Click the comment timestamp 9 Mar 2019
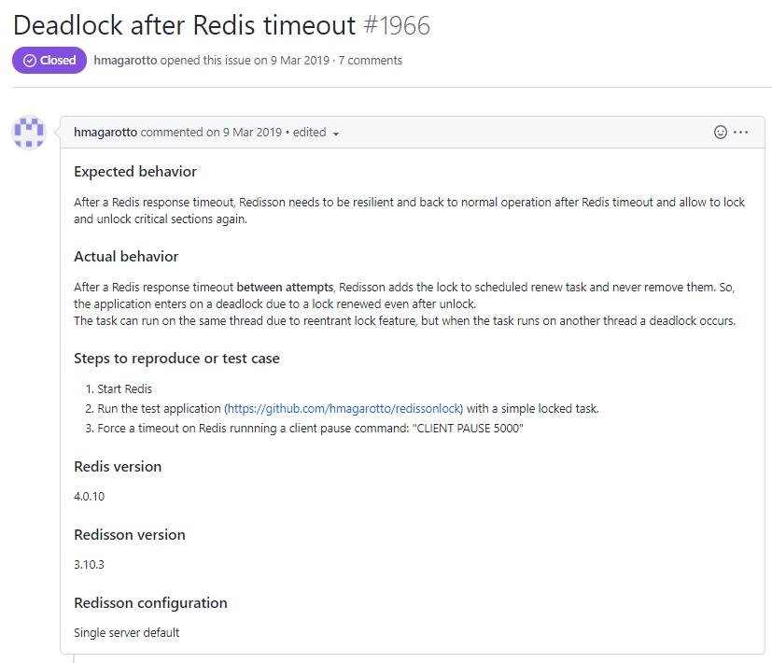This screenshot has height=663, width=772. (x=252, y=133)
